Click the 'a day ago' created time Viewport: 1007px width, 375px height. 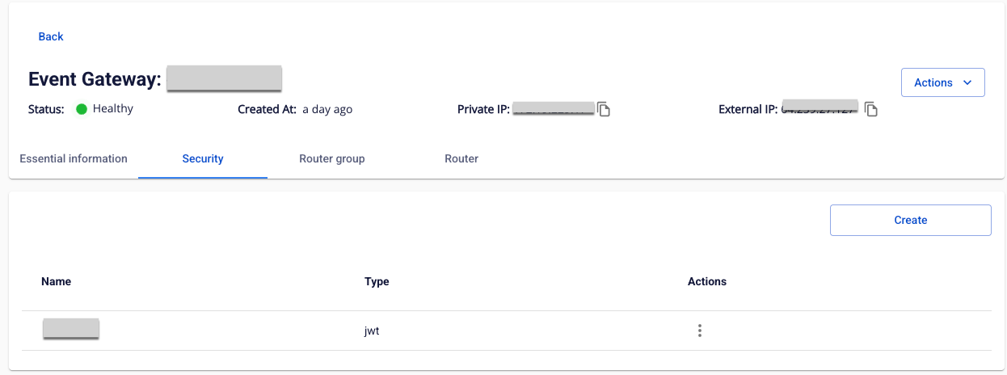327,109
